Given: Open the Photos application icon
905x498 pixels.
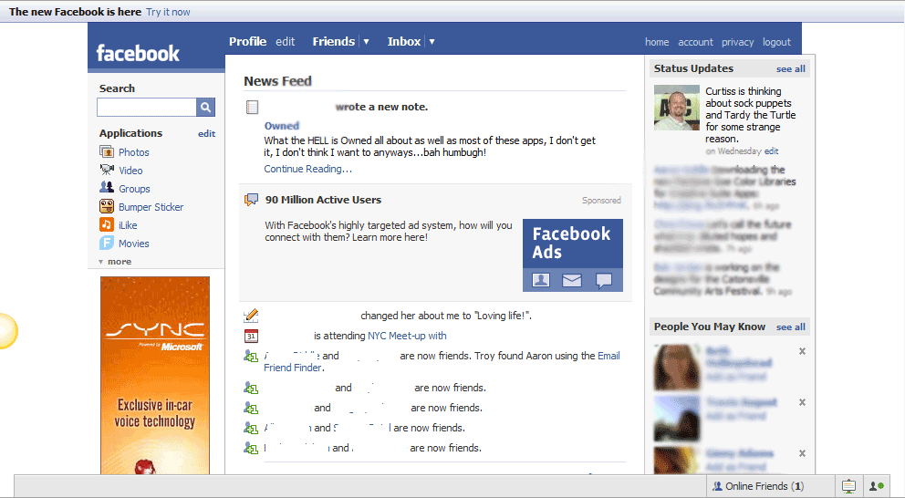Looking at the screenshot, I should coord(107,151).
